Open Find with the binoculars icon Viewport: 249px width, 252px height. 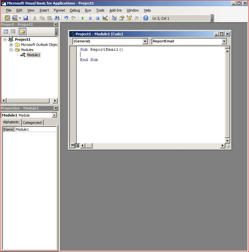[x=57, y=18]
